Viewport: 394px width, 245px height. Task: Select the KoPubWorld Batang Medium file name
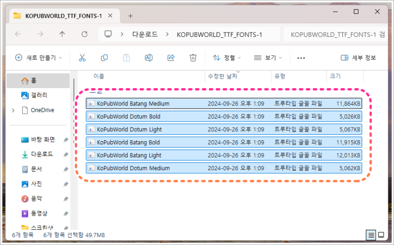133,103
